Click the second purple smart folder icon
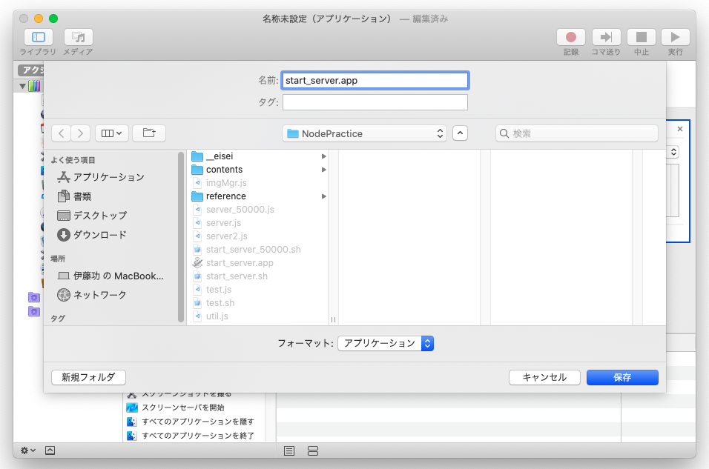 [34, 311]
